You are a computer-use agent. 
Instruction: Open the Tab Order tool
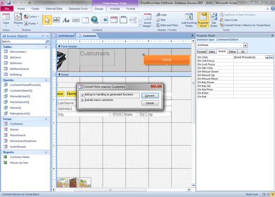coord(214,20)
